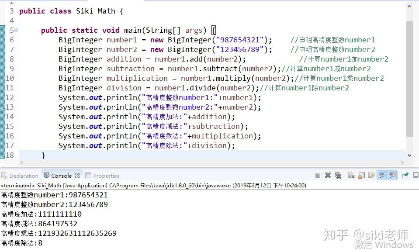Collapse the main method fold marker

(16, 30)
